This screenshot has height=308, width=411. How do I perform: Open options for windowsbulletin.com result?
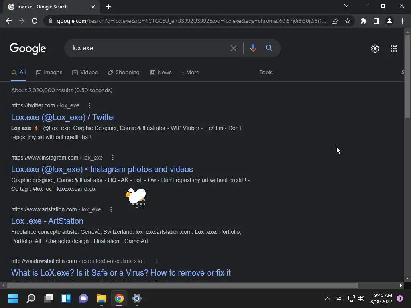coord(157,261)
